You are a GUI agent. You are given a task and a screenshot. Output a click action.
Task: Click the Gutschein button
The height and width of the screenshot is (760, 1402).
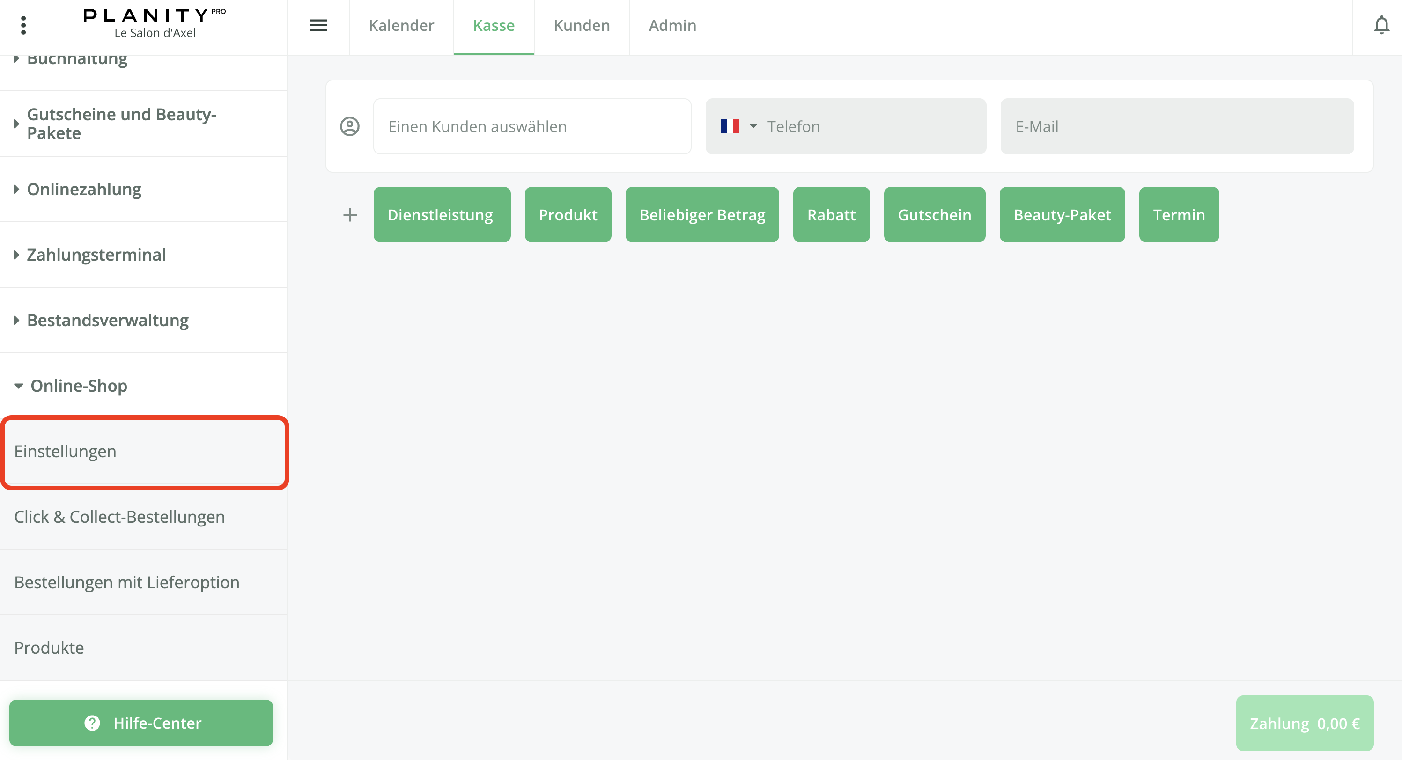pyautogui.click(x=934, y=215)
